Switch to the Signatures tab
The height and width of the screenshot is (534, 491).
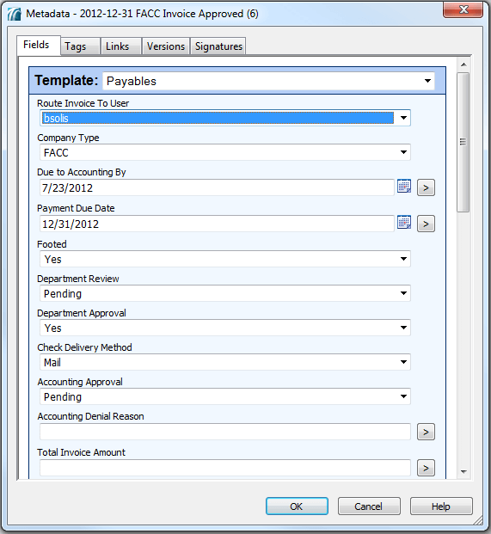(x=218, y=46)
